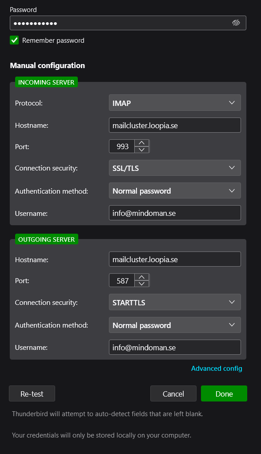Click the Re-test button
Screen dimensions: 261x454
[x=32, y=393]
